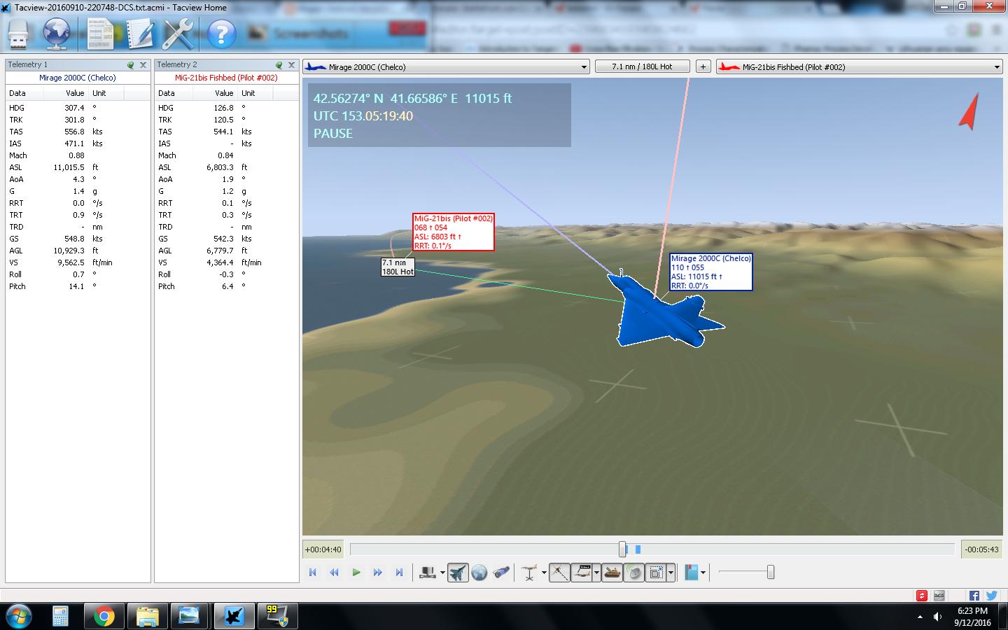Expand the arrow beside the dock layout icon
1008x630 pixels.
click(x=671, y=573)
